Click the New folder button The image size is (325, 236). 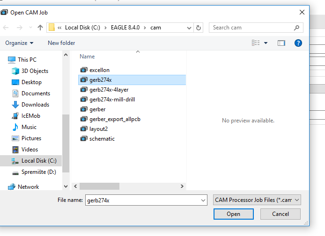(x=61, y=43)
